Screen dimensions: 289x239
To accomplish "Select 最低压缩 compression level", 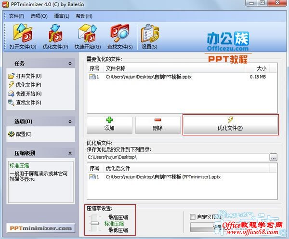I will point(118,230).
